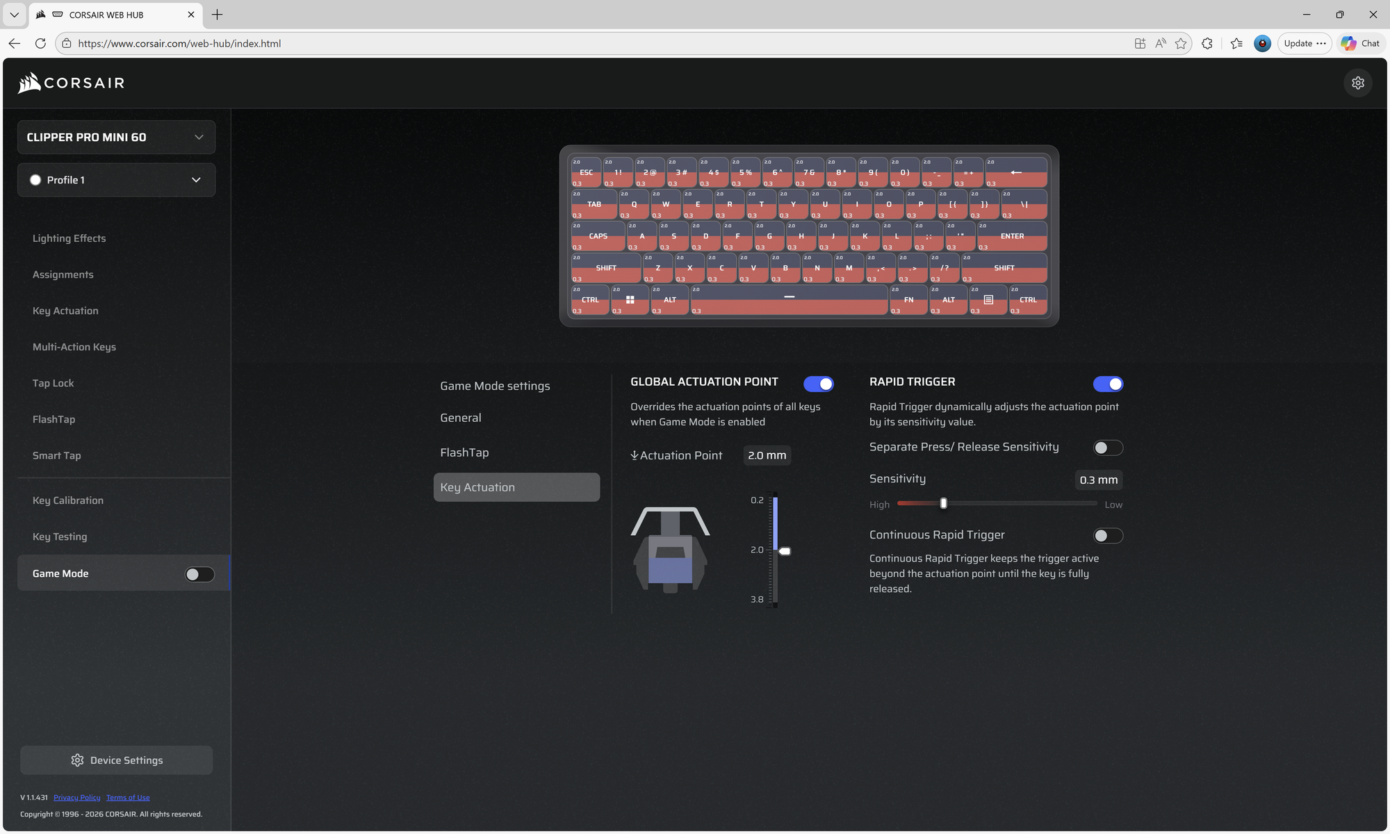The width and height of the screenshot is (1390, 834).
Task: Select the Backspace arrow key on keyboard preview
Action: (x=1016, y=172)
